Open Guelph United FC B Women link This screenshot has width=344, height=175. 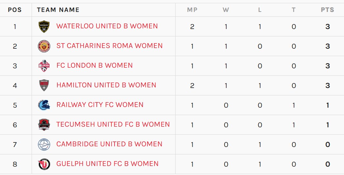(x=107, y=164)
